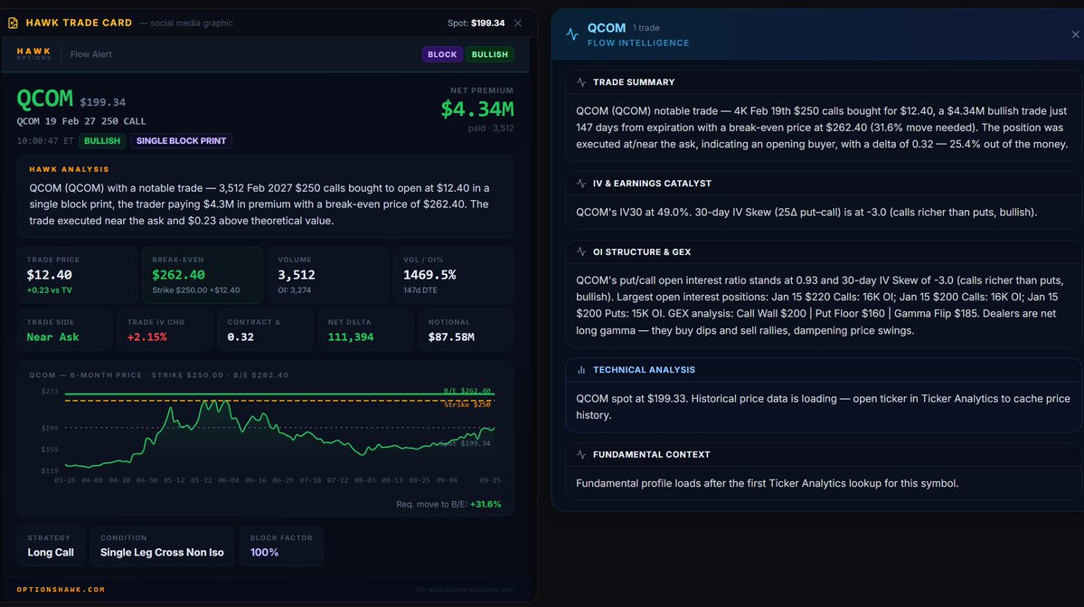Click the VOL / OI% 1469.5% card
Image resolution: width=1084 pixels, height=607 pixels.
click(453, 274)
